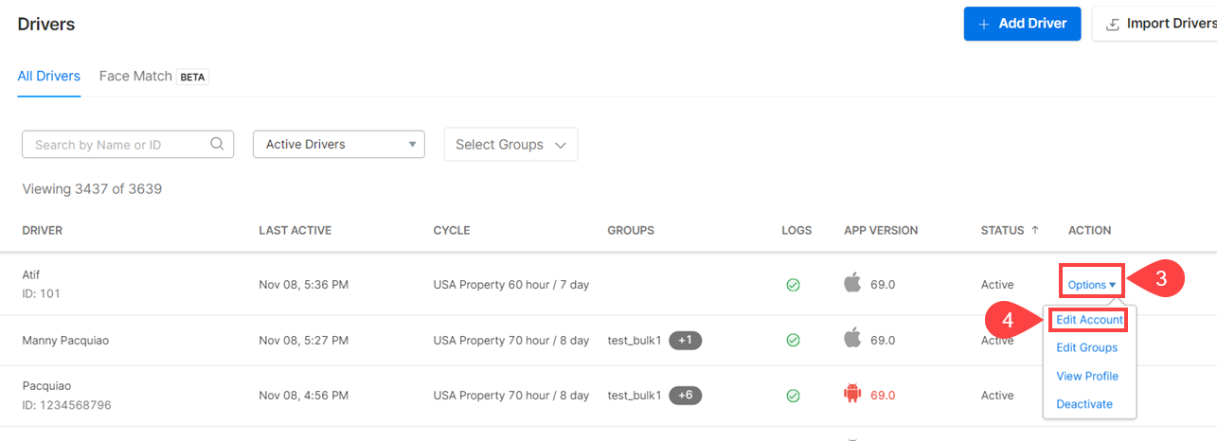Viewport: 1217px width, 441px height.
Task: Open the All Drivers tab
Action: click(48, 76)
